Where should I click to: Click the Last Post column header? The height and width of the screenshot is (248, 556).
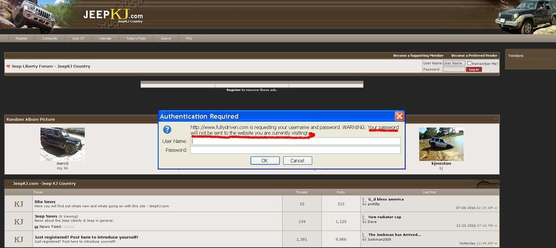[x=429, y=193]
